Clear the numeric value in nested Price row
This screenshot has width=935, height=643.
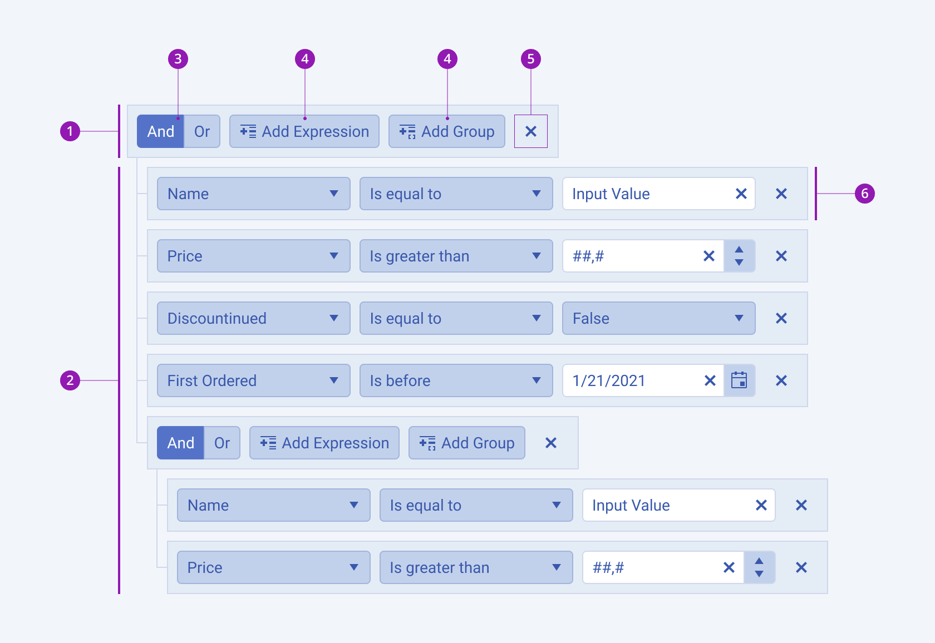729,567
